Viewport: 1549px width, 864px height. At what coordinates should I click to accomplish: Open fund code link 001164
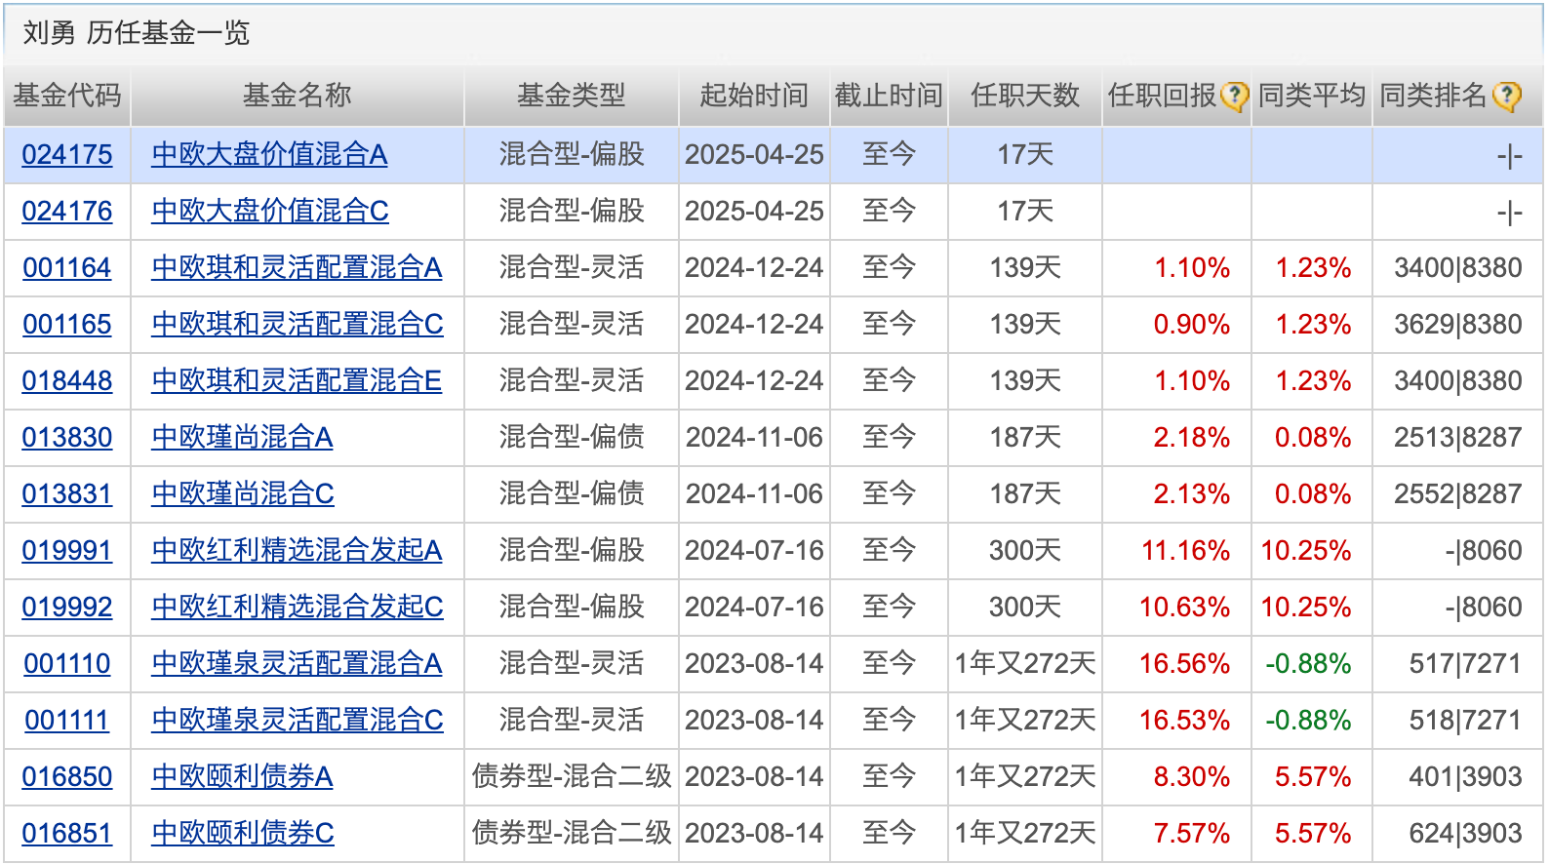click(x=67, y=267)
